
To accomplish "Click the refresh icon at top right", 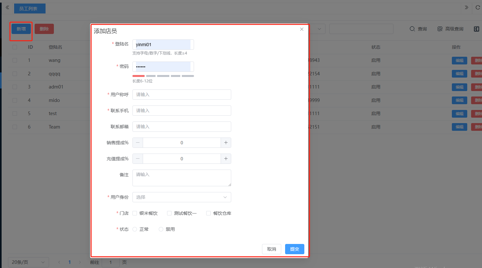I will click(x=478, y=7).
